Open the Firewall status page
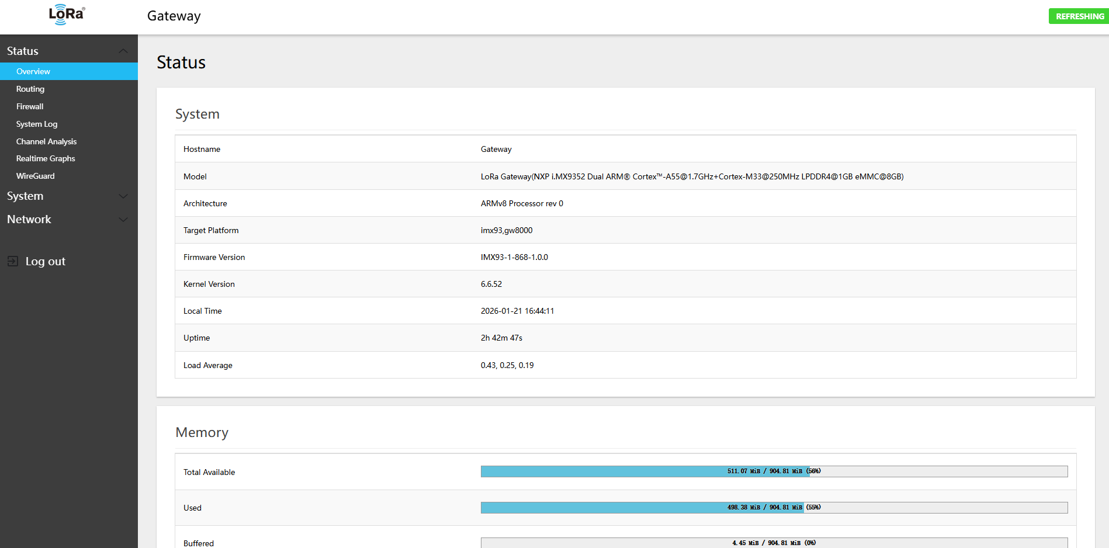Viewport: 1109px width, 548px height. coord(30,106)
